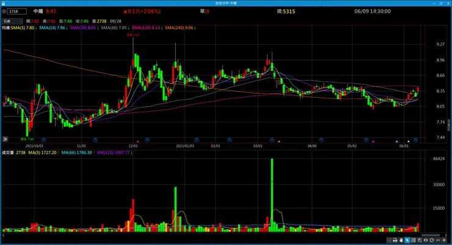Click the SMA(5) 7.80 indicator label
The image size is (452, 245).
[23, 28]
